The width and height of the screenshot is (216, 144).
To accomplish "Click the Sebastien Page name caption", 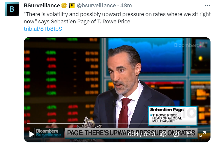I will click(167, 110).
